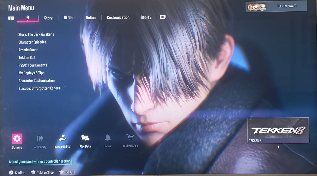Click the Hide UI hint
Screen dimensions: 317x176
tap(67, 172)
